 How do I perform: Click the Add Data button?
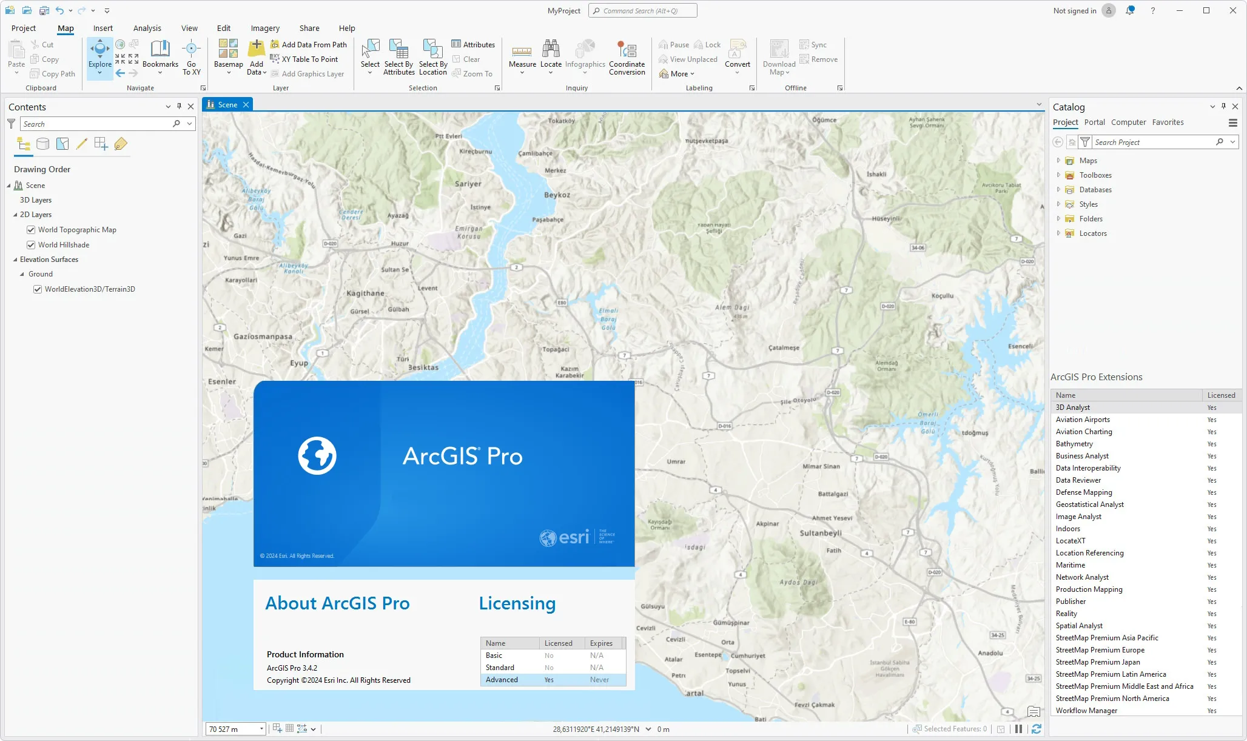[x=257, y=57]
